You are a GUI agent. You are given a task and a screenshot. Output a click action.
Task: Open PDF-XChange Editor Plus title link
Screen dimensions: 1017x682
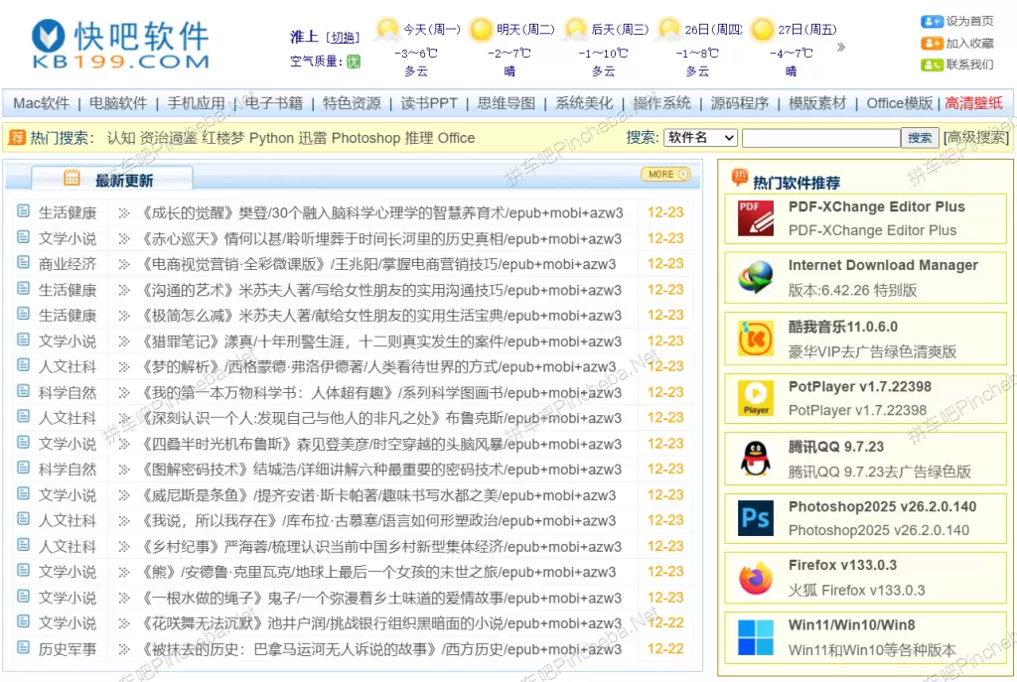(877, 206)
